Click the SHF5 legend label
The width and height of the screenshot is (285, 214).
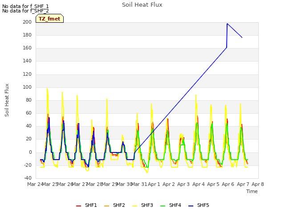tap(203, 205)
